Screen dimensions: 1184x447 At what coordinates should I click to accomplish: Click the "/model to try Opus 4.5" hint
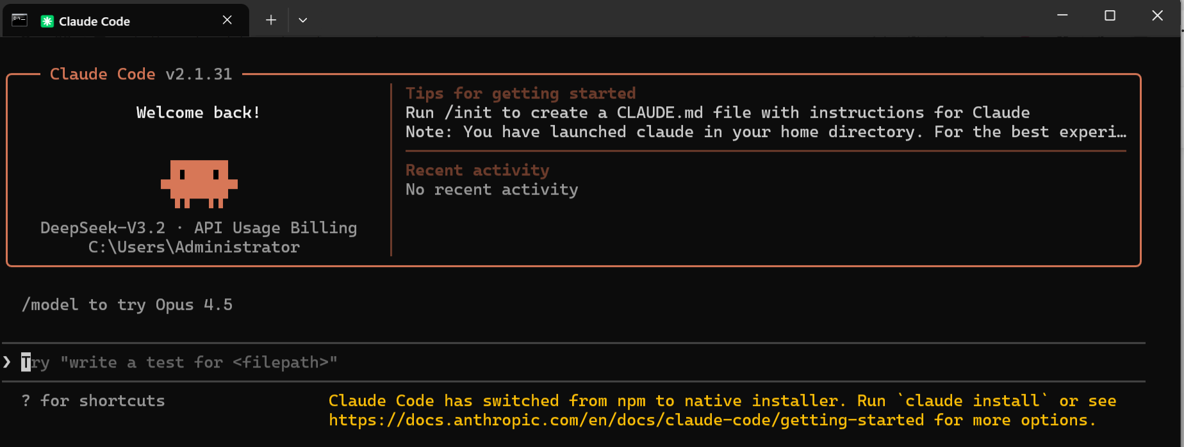127,305
